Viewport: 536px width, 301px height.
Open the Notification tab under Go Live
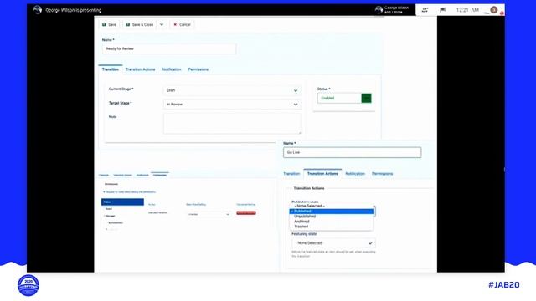point(355,174)
